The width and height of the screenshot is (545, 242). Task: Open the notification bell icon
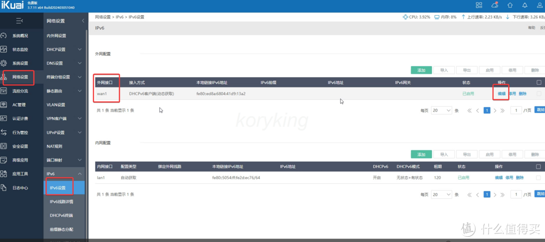pos(526,5)
